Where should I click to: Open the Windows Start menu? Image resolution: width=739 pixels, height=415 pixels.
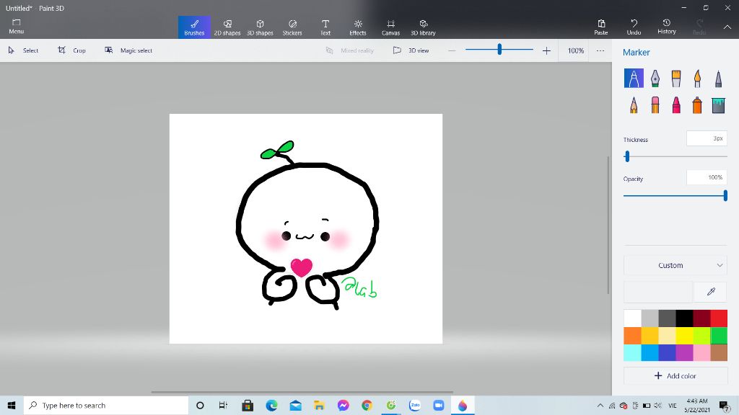pyautogui.click(x=12, y=405)
